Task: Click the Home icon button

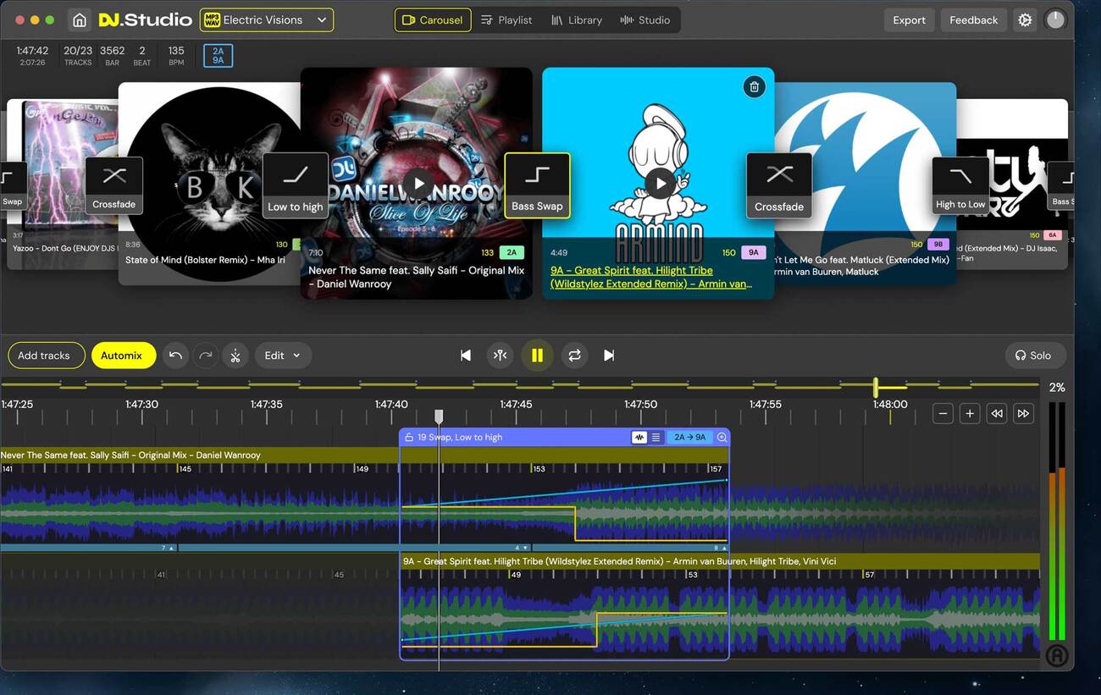Action: 79,20
